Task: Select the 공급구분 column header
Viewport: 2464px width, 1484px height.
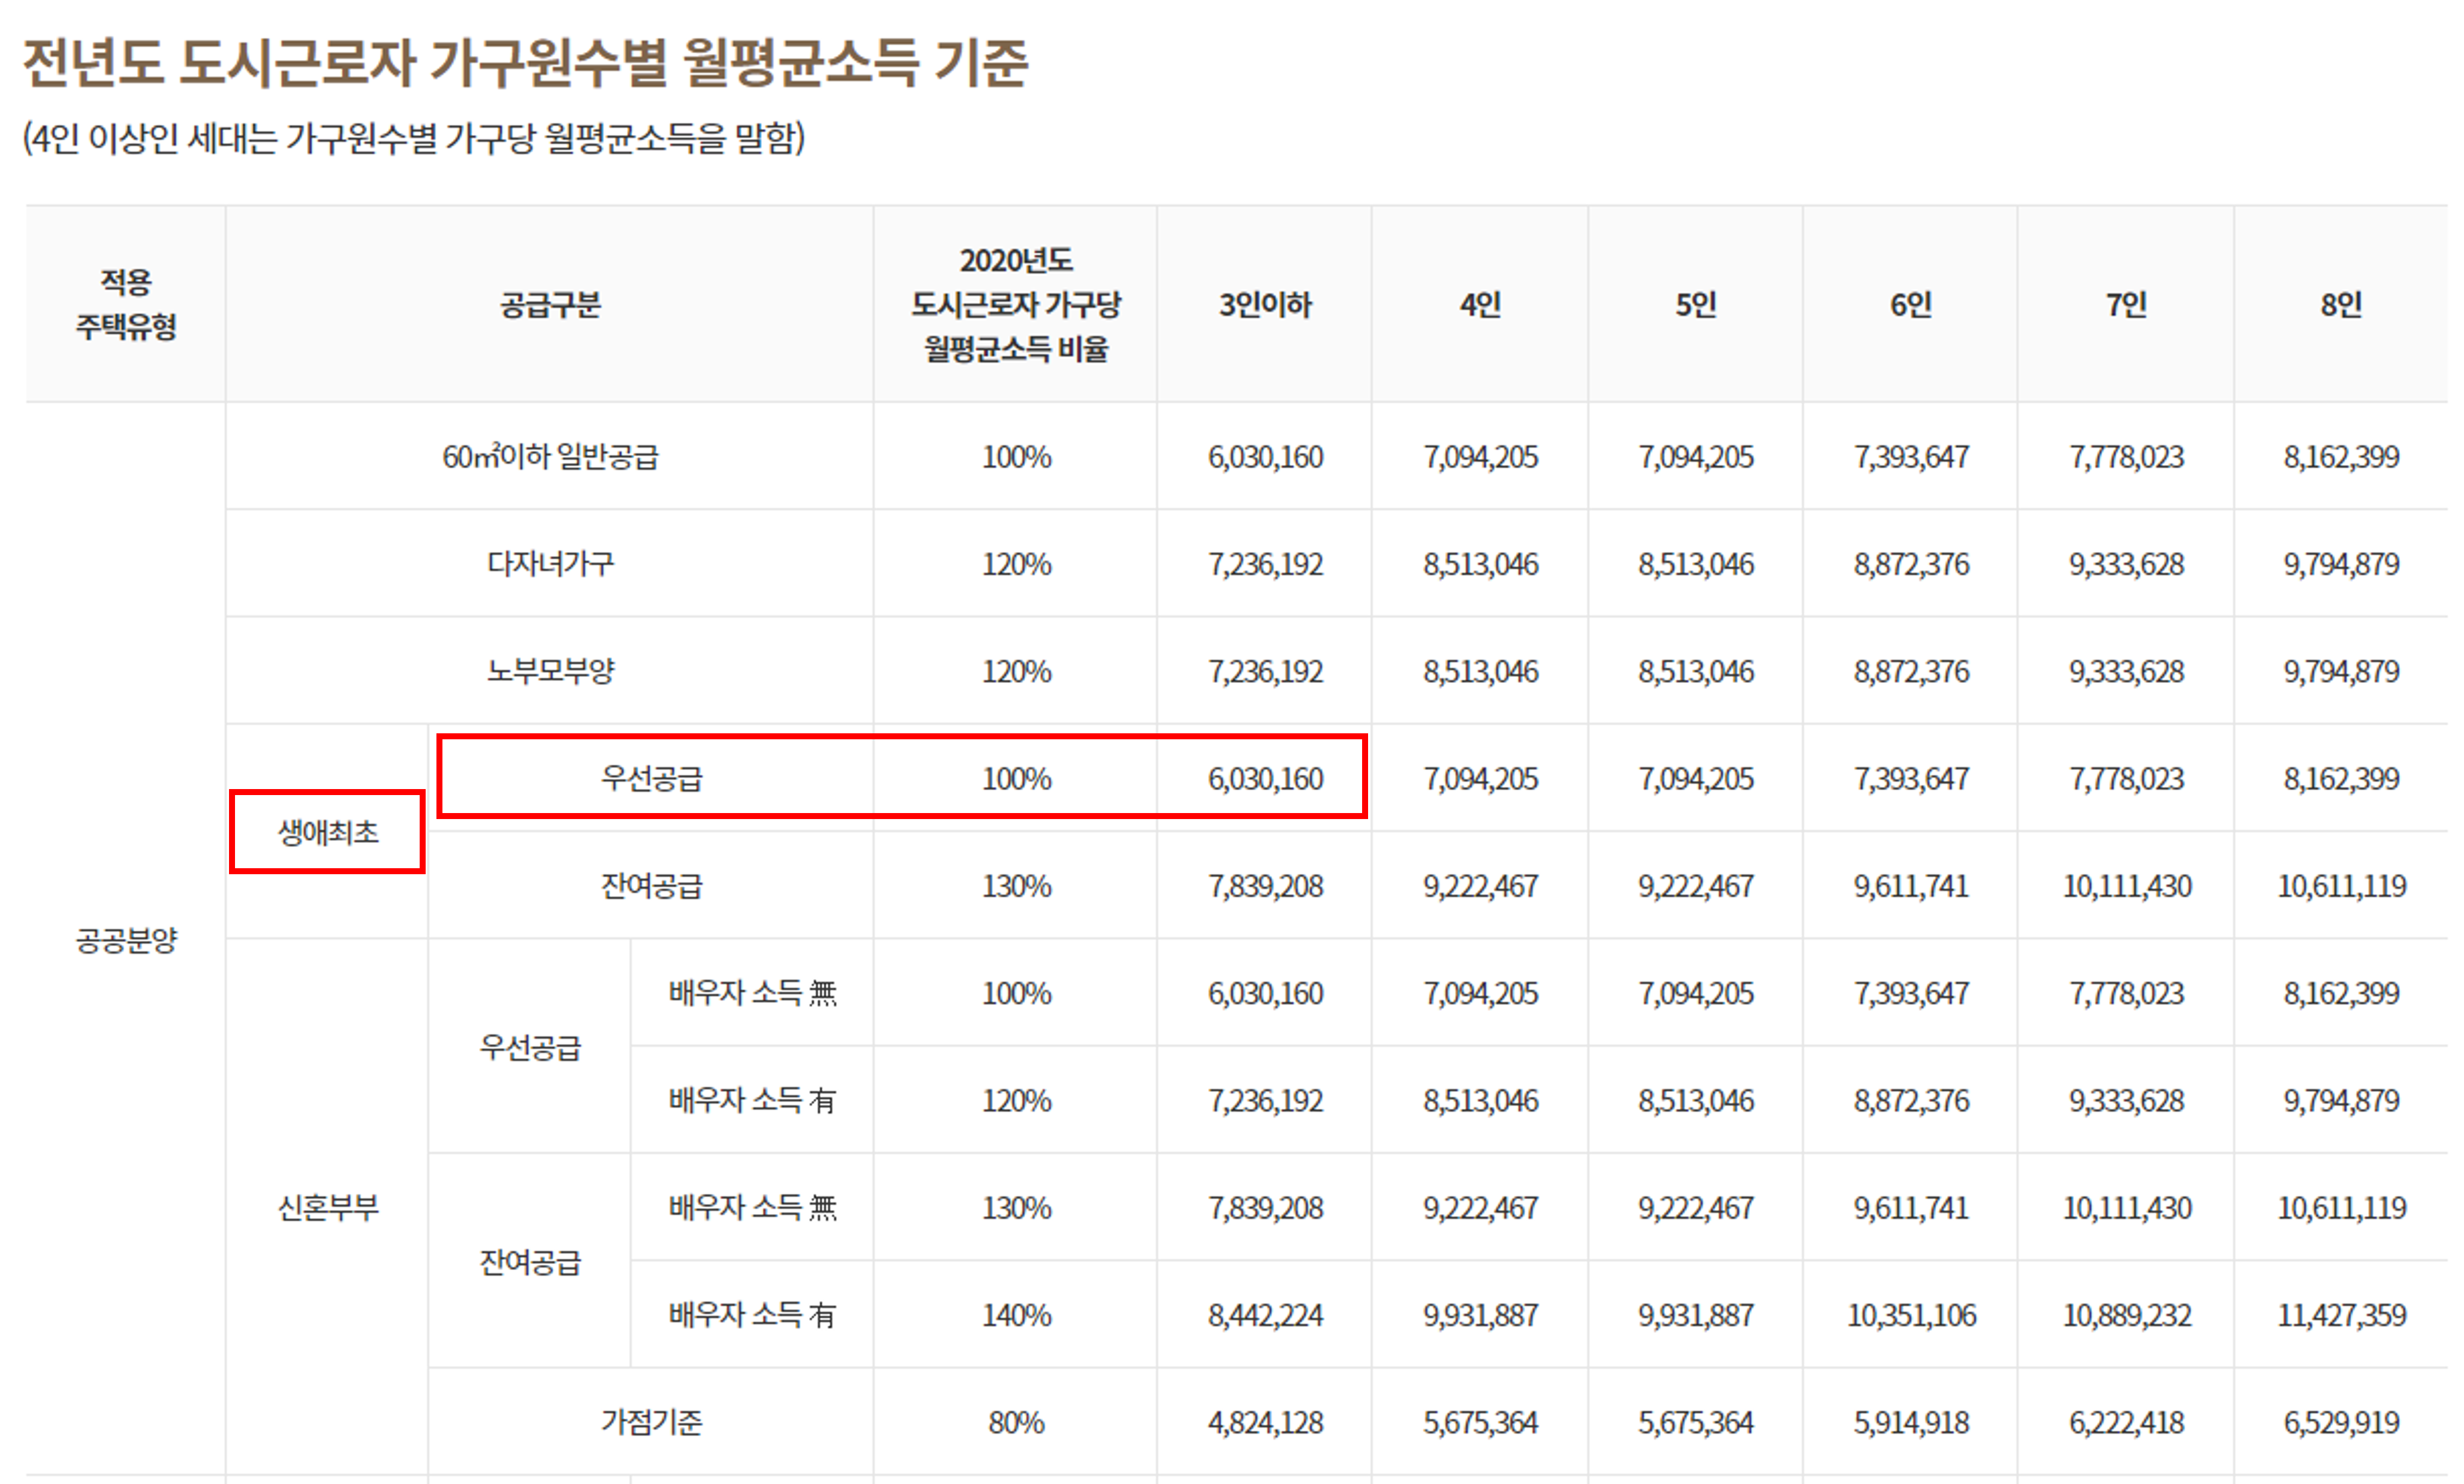Action: 550,304
